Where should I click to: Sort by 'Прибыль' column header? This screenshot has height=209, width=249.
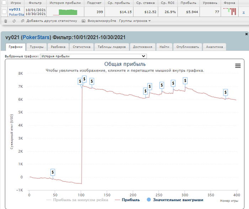[x=188, y=3]
